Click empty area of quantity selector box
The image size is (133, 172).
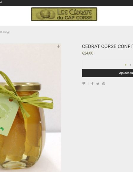tap(102, 65)
